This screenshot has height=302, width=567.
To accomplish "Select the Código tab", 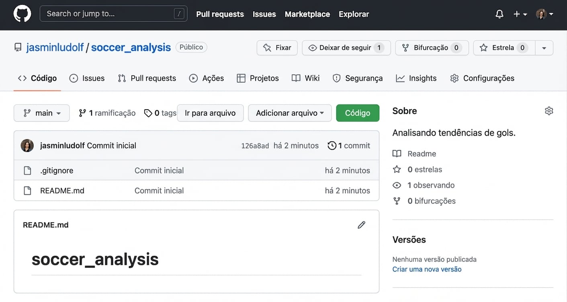I will tap(37, 78).
